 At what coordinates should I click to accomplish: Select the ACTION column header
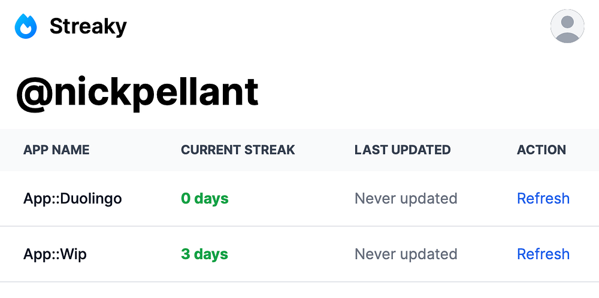pos(541,150)
